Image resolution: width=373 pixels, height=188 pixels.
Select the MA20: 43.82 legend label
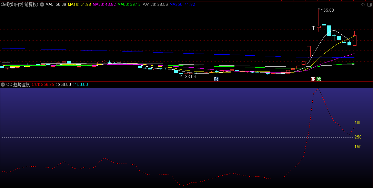(104, 4)
